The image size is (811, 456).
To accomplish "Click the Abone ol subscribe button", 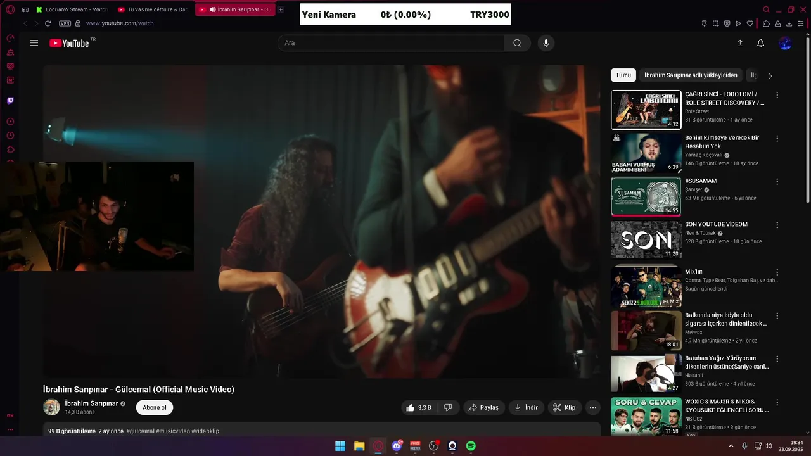I will (x=155, y=408).
